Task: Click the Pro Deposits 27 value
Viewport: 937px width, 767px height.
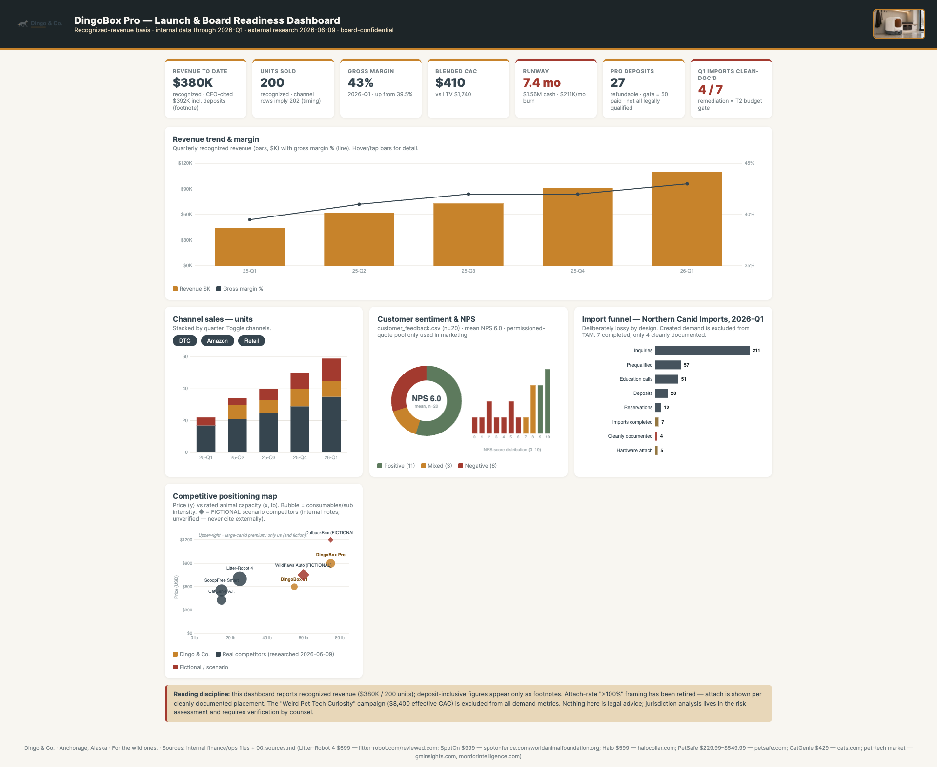Action: [x=617, y=83]
